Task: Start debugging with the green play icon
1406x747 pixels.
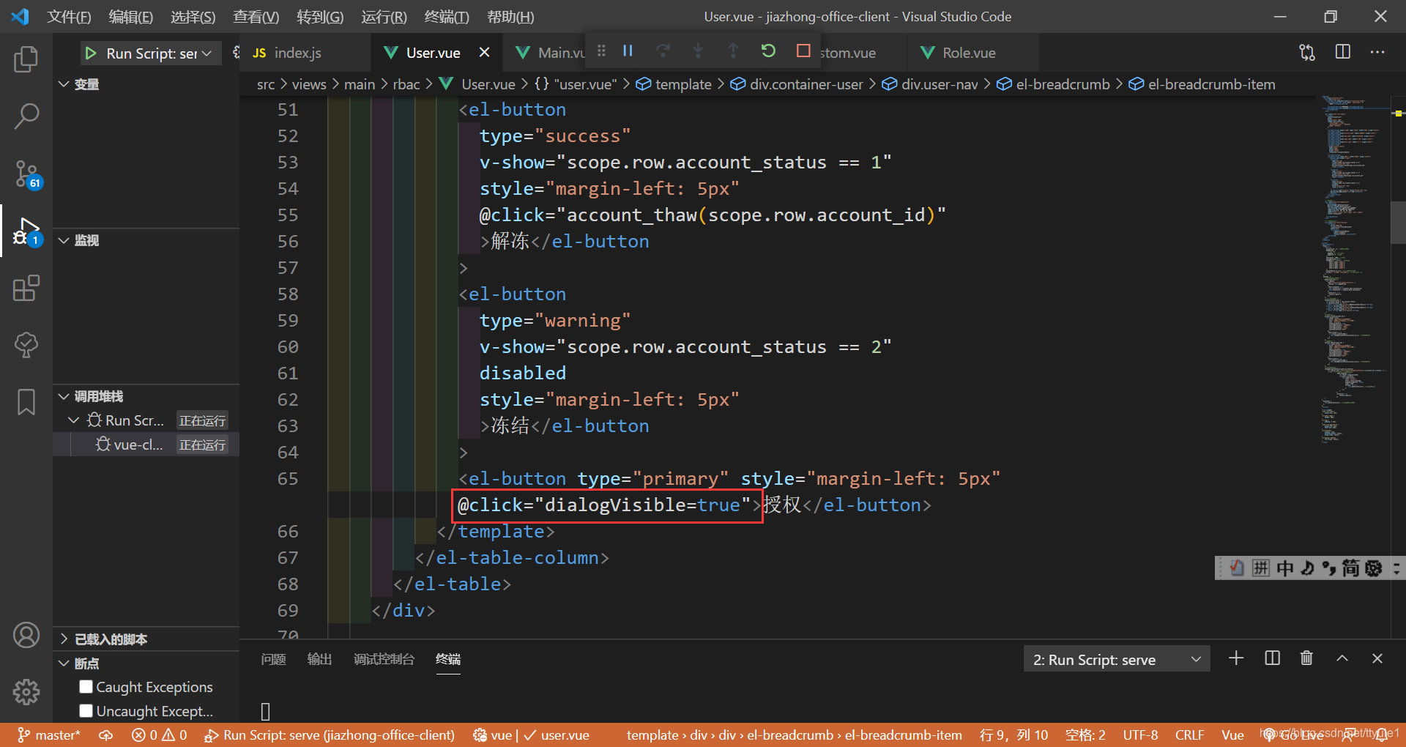Action: click(x=91, y=53)
